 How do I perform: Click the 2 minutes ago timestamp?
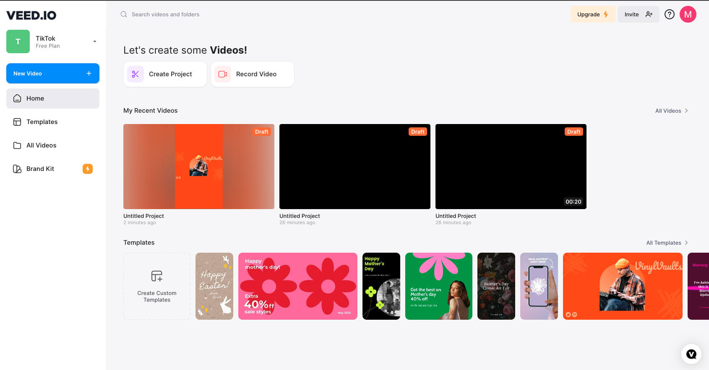pos(140,223)
